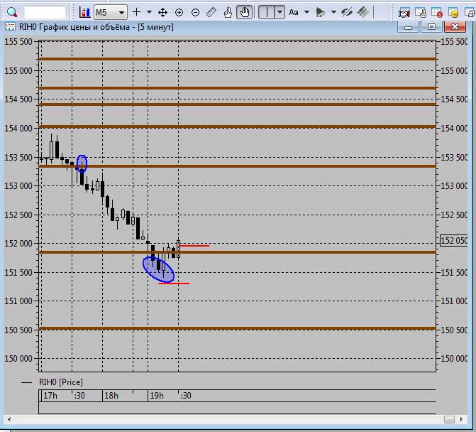The width and height of the screenshot is (476, 432).
Task: Toggle the open-hand pan tool
Action: (x=244, y=13)
